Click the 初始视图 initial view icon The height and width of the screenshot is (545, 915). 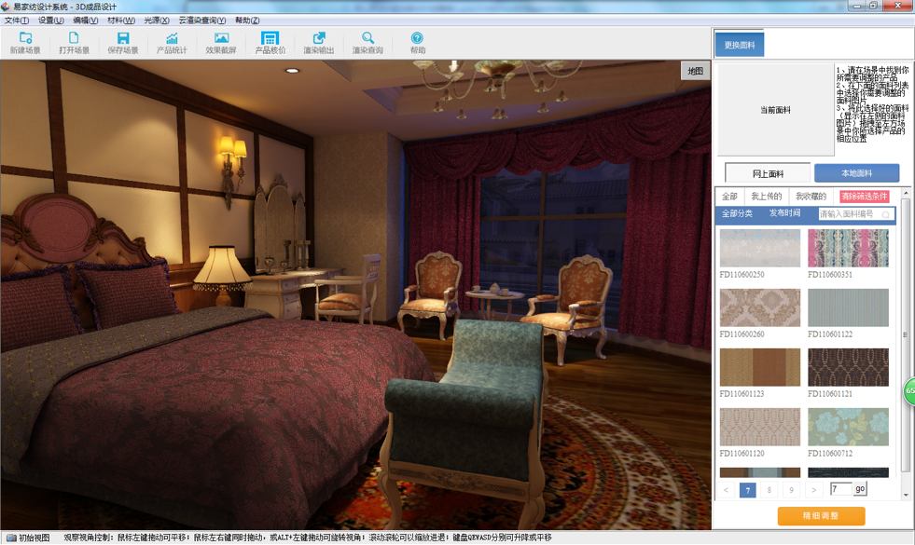tap(27, 538)
